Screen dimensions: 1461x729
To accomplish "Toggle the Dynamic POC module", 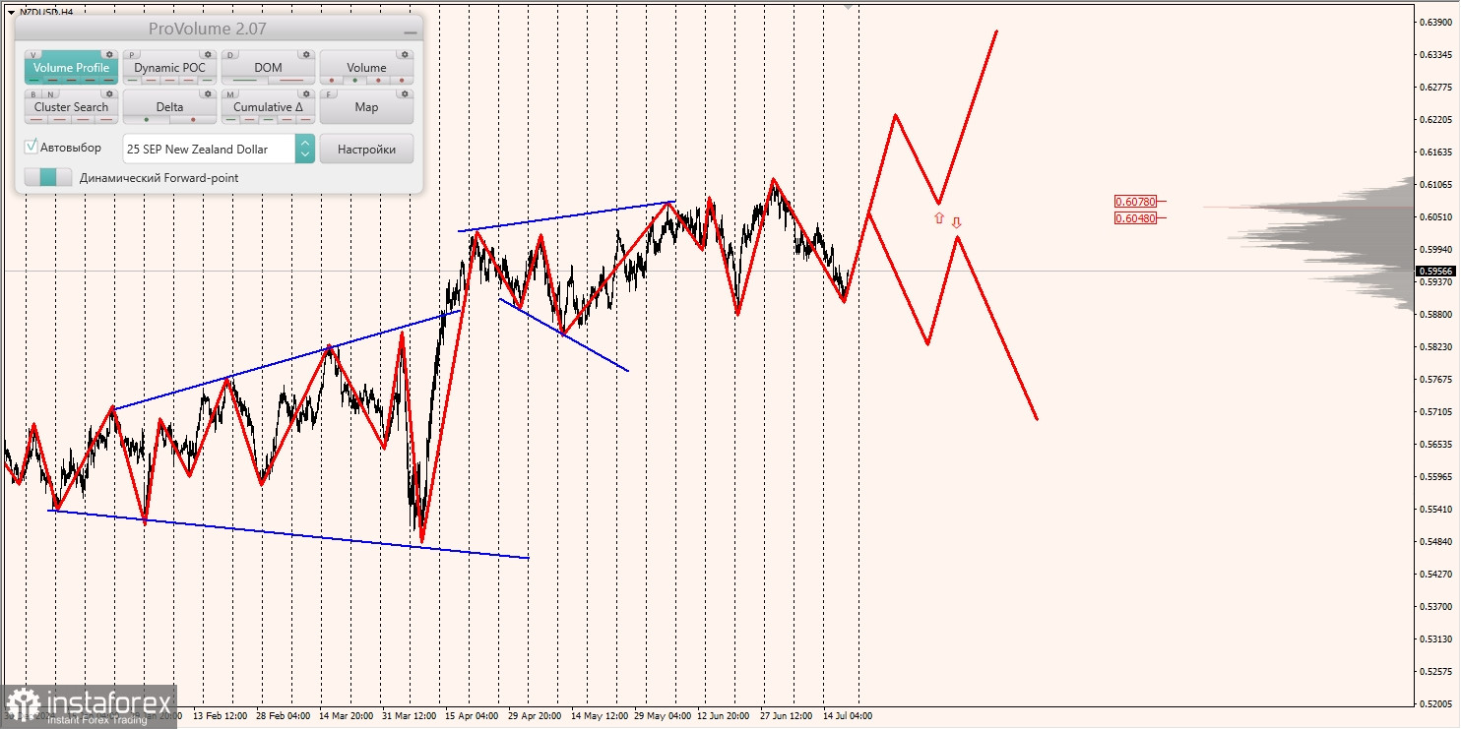I will click(169, 68).
